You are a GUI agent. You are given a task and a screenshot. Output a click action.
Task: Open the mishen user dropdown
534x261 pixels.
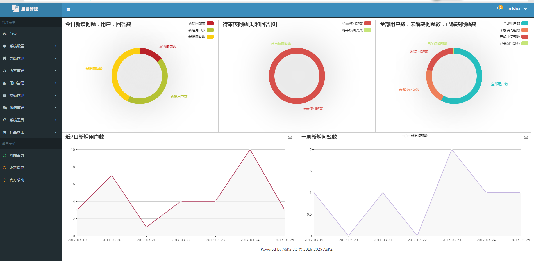pyautogui.click(x=518, y=9)
